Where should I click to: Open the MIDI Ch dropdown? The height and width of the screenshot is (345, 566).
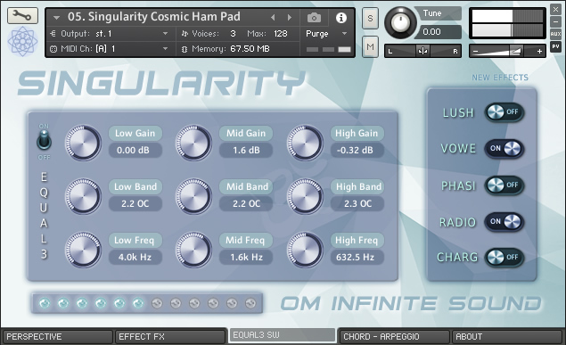point(108,49)
